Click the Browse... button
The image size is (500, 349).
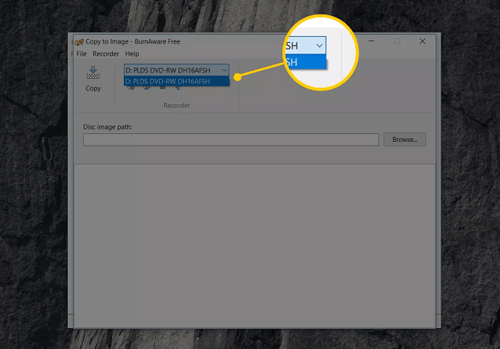404,140
